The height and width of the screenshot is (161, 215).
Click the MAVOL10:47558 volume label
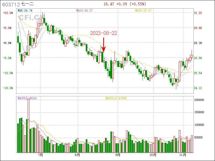pos(116,98)
